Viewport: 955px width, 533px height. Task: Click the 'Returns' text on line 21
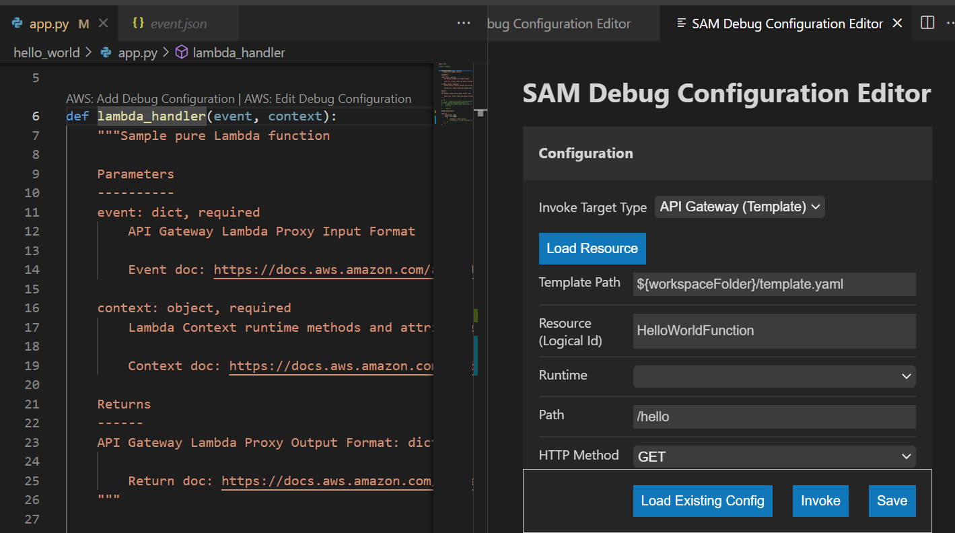pyautogui.click(x=124, y=404)
